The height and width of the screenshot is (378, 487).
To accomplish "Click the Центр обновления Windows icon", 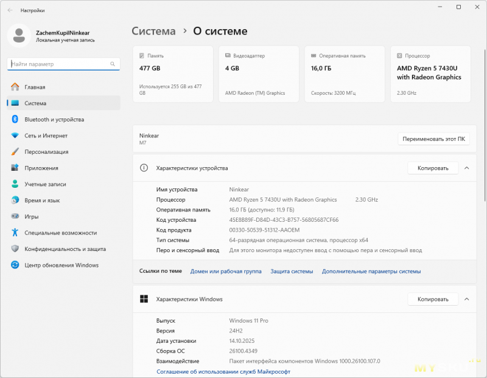I will [15, 265].
